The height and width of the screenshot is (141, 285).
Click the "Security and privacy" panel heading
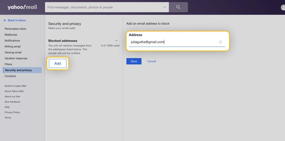[x=65, y=23]
